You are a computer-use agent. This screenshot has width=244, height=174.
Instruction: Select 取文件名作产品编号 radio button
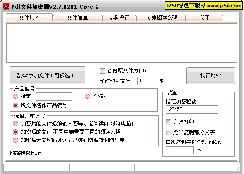click(x=16, y=105)
